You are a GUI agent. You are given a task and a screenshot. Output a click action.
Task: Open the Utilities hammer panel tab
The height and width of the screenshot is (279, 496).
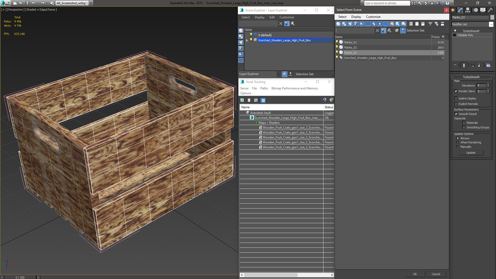pos(490,10)
